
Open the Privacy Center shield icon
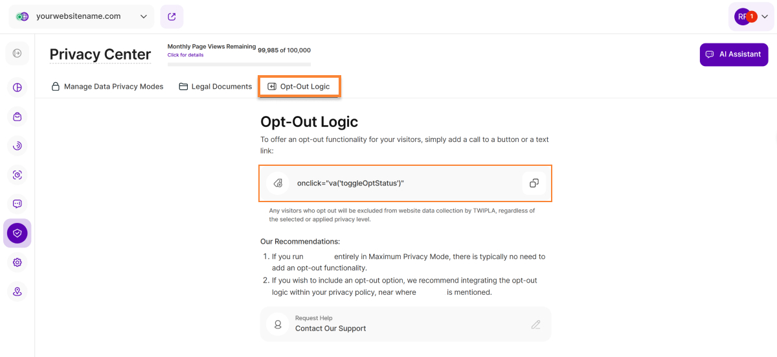(x=17, y=233)
